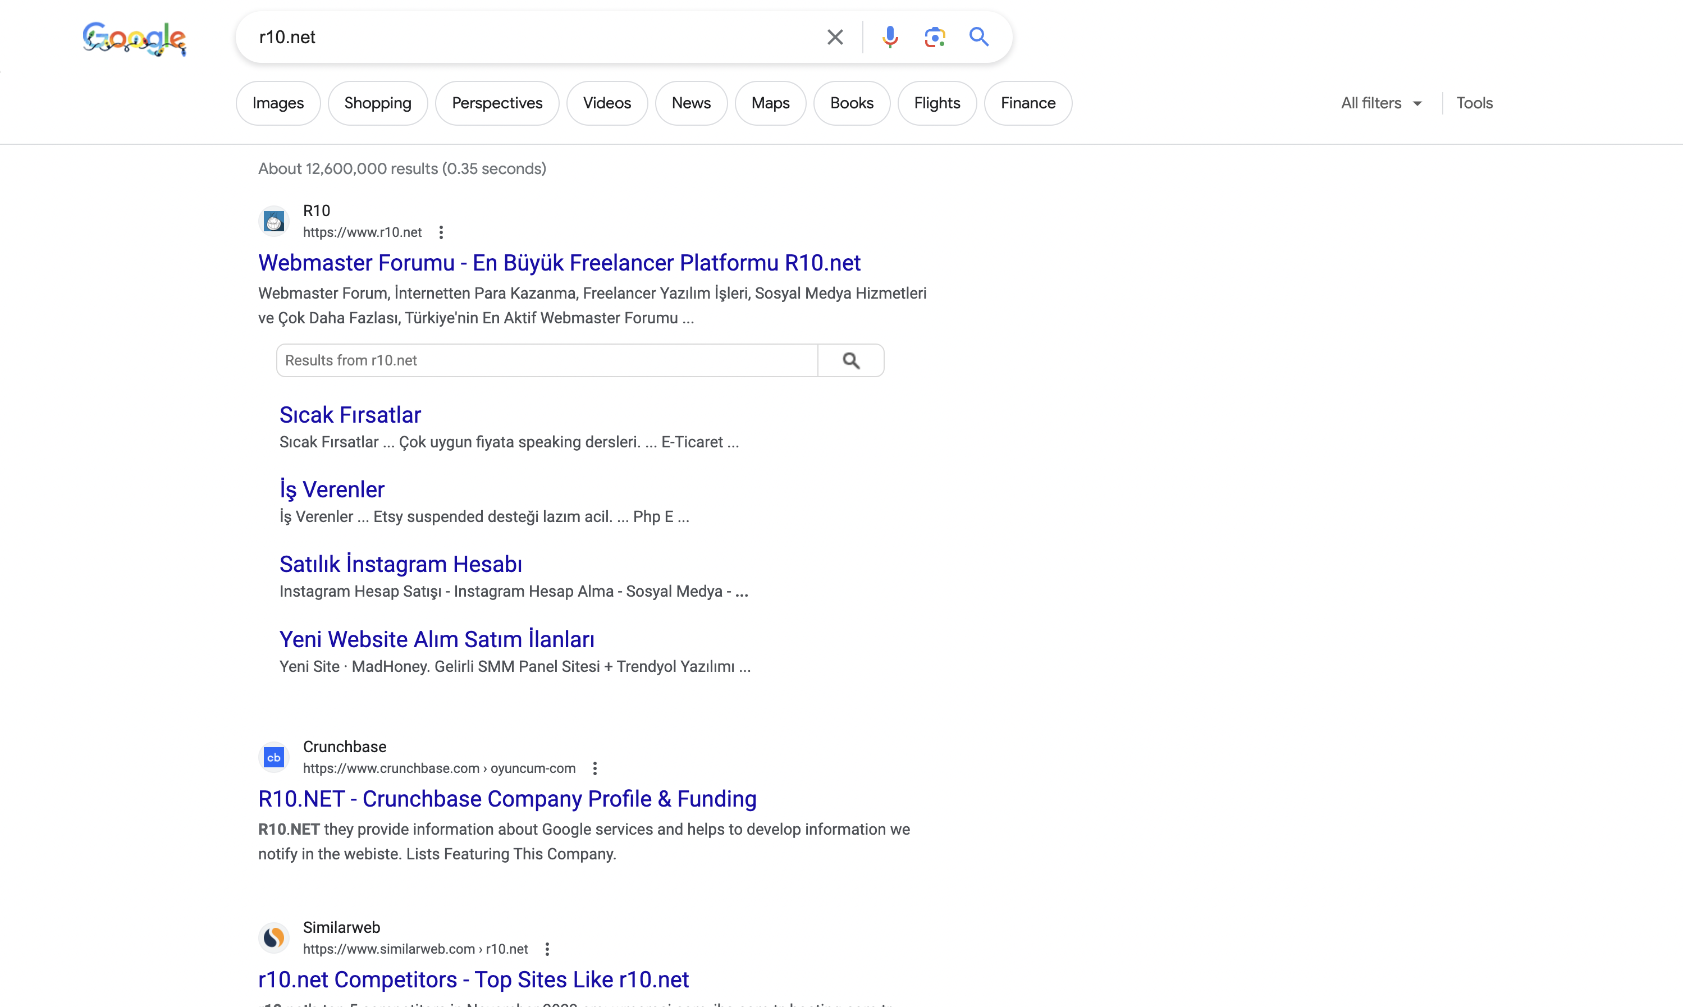
Task: Open the Maps tab
Action: [771, 103]
